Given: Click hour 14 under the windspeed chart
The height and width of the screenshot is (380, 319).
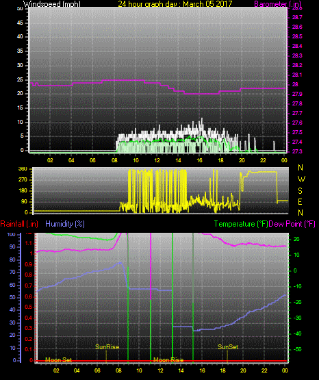Looking at the screenshot, I should click(x=178, y=160).
